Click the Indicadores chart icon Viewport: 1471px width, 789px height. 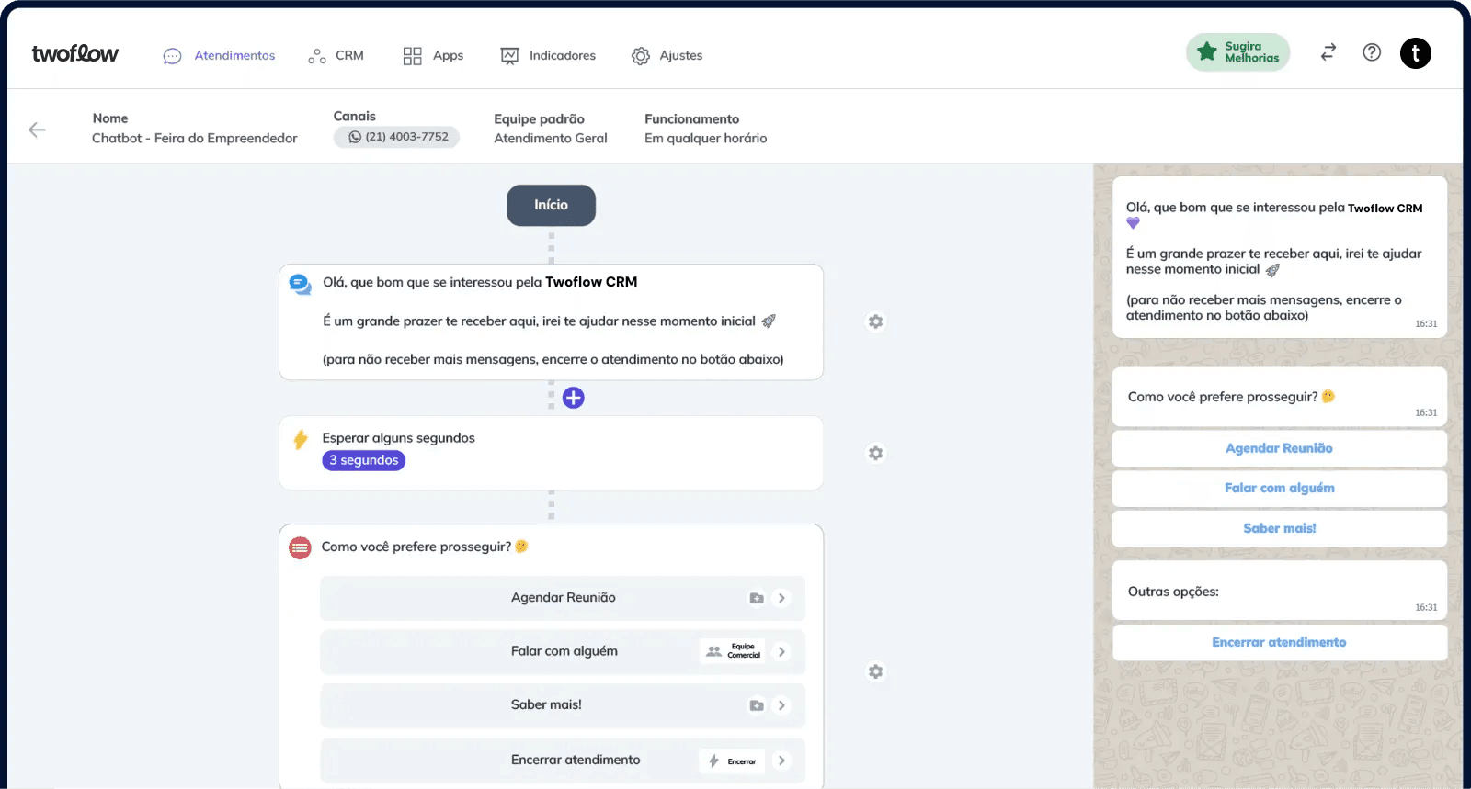click(509, 56)
